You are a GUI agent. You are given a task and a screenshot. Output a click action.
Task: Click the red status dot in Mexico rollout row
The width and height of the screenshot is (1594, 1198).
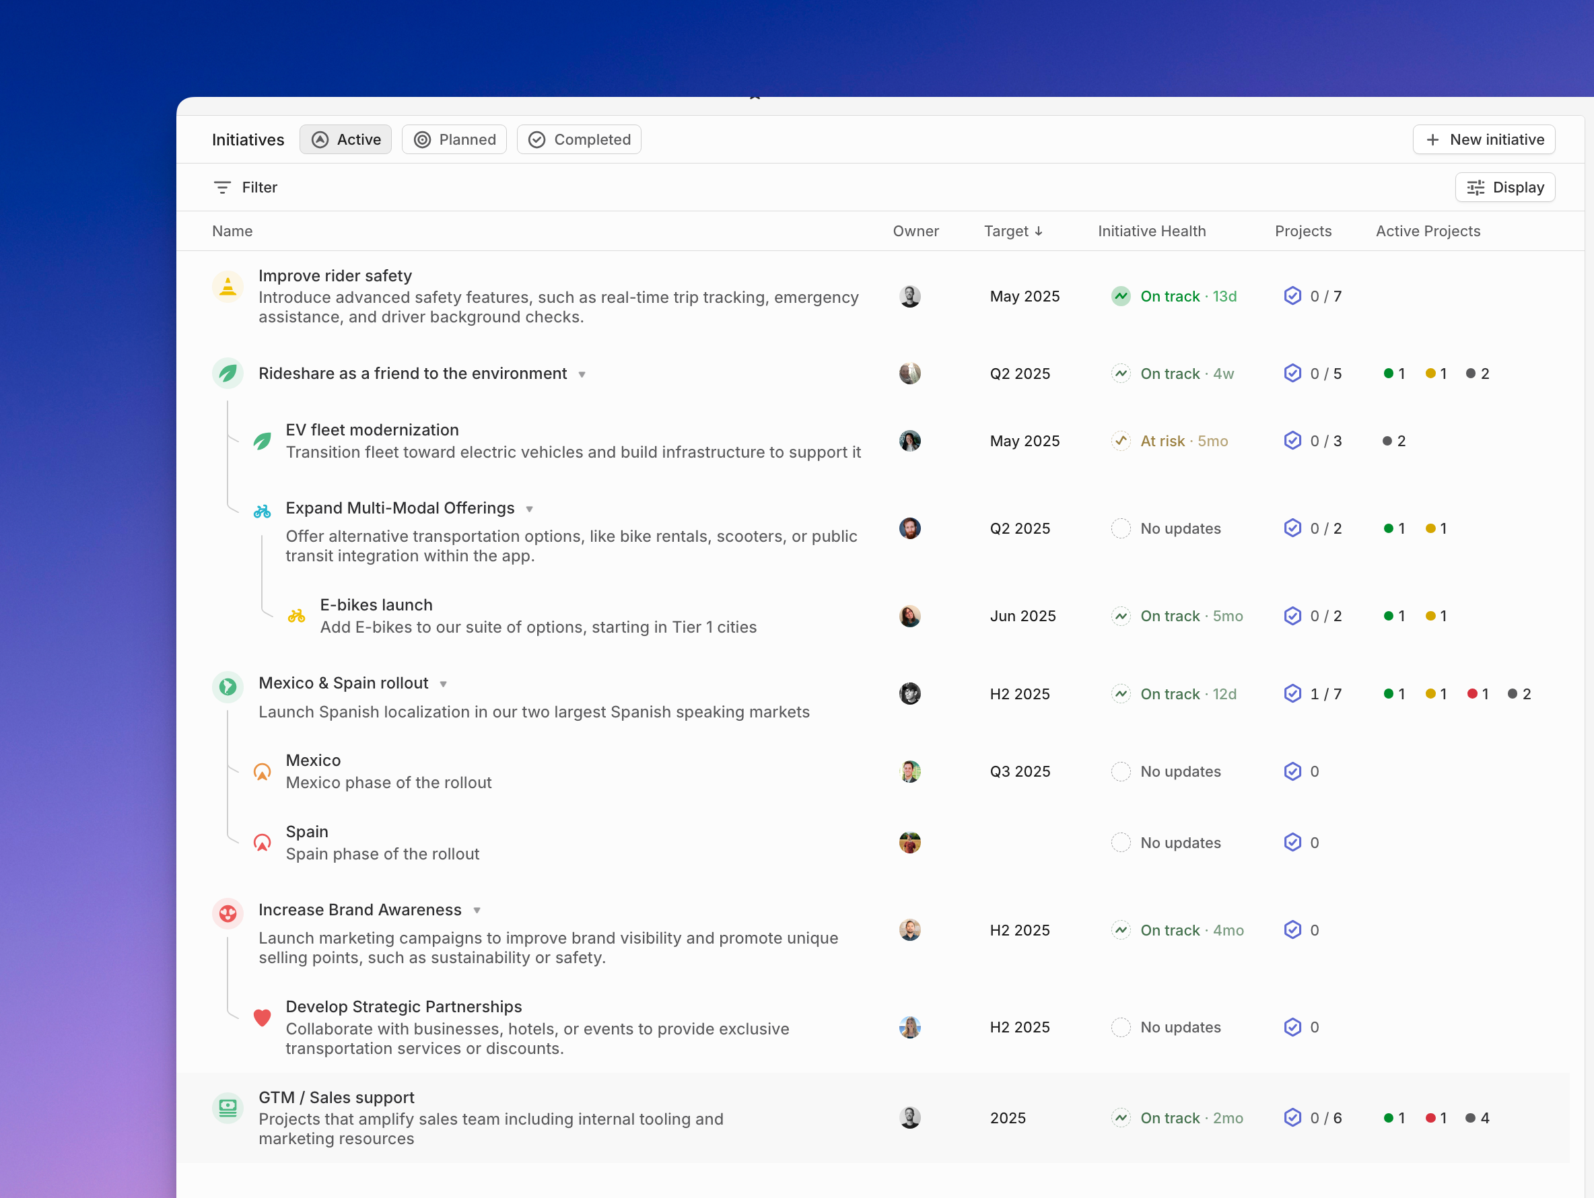(x=1471, y=694)
